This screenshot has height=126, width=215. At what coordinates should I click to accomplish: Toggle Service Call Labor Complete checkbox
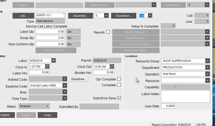(71, 26)
